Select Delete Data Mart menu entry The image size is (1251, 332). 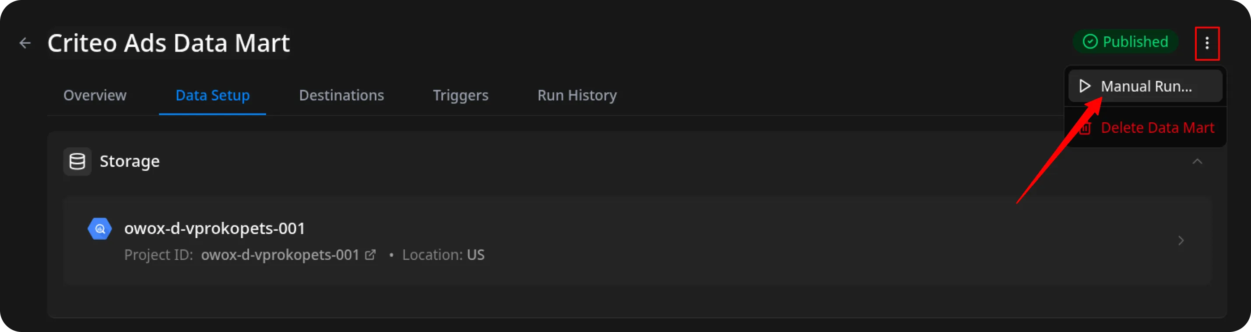pos(1157,128)
